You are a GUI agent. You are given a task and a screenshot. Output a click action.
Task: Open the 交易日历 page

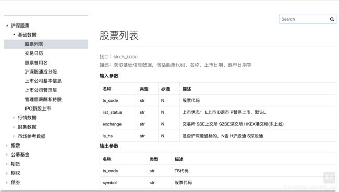coord(34,53)
